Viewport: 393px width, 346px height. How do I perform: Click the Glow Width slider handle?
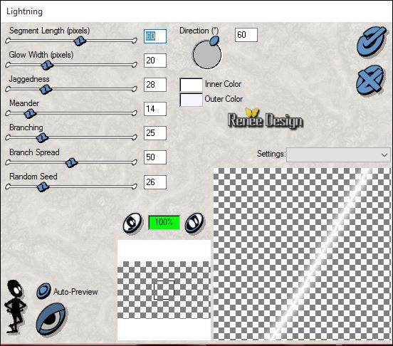point(47,65)
